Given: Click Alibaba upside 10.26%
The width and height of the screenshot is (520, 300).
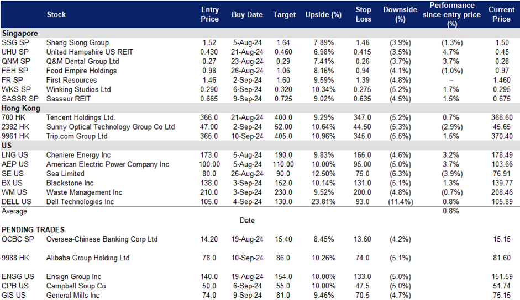Looking at the screenshot, I should pyautogui.click(x=323, y=258).
